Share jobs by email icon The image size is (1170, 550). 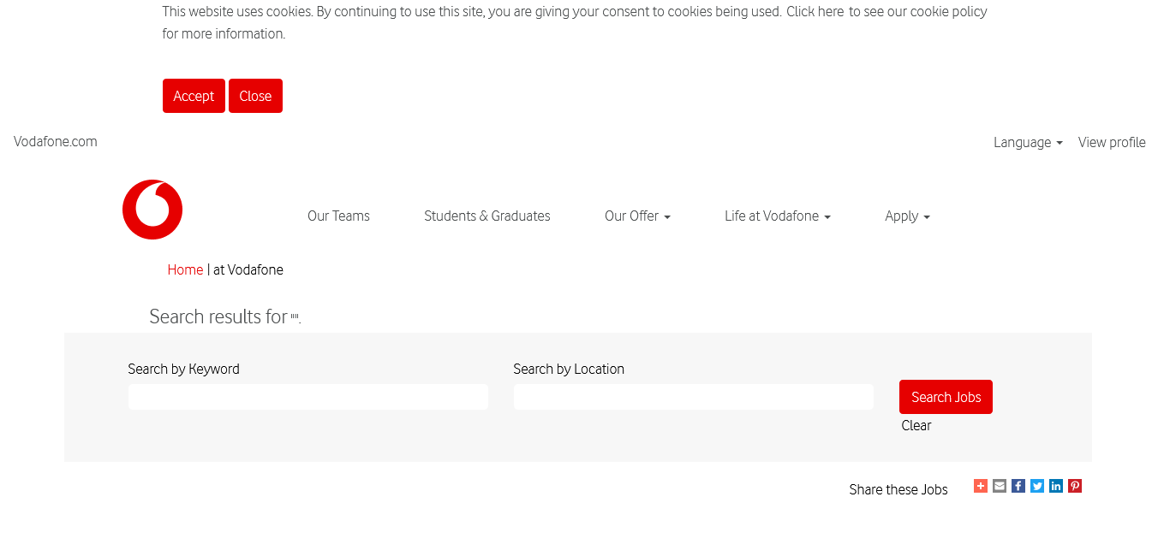[x=1000, y=486]
